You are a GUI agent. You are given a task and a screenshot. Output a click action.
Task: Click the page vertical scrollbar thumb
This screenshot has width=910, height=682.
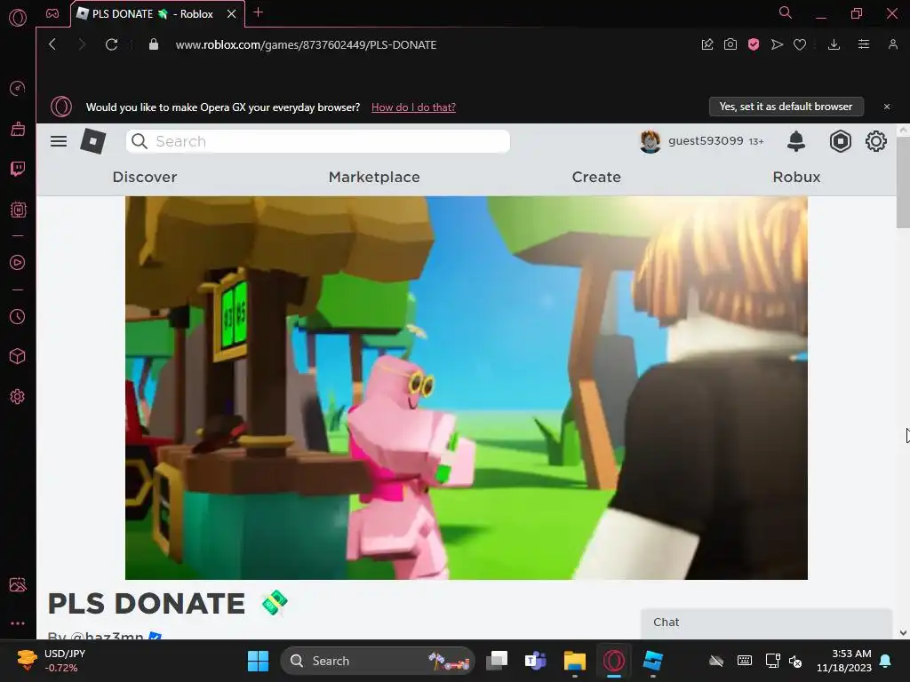pos(903,183)
